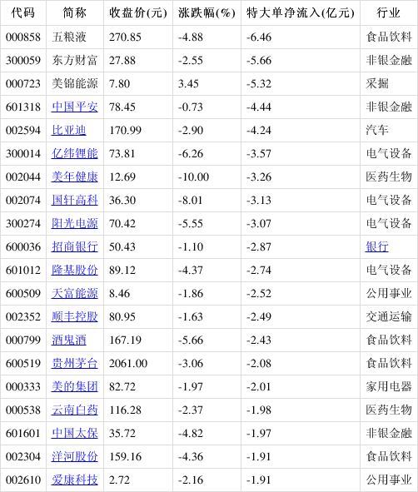
Task: Select the 家用电器 industry cell
Action: pyautogui.click(x=389, y=386)
